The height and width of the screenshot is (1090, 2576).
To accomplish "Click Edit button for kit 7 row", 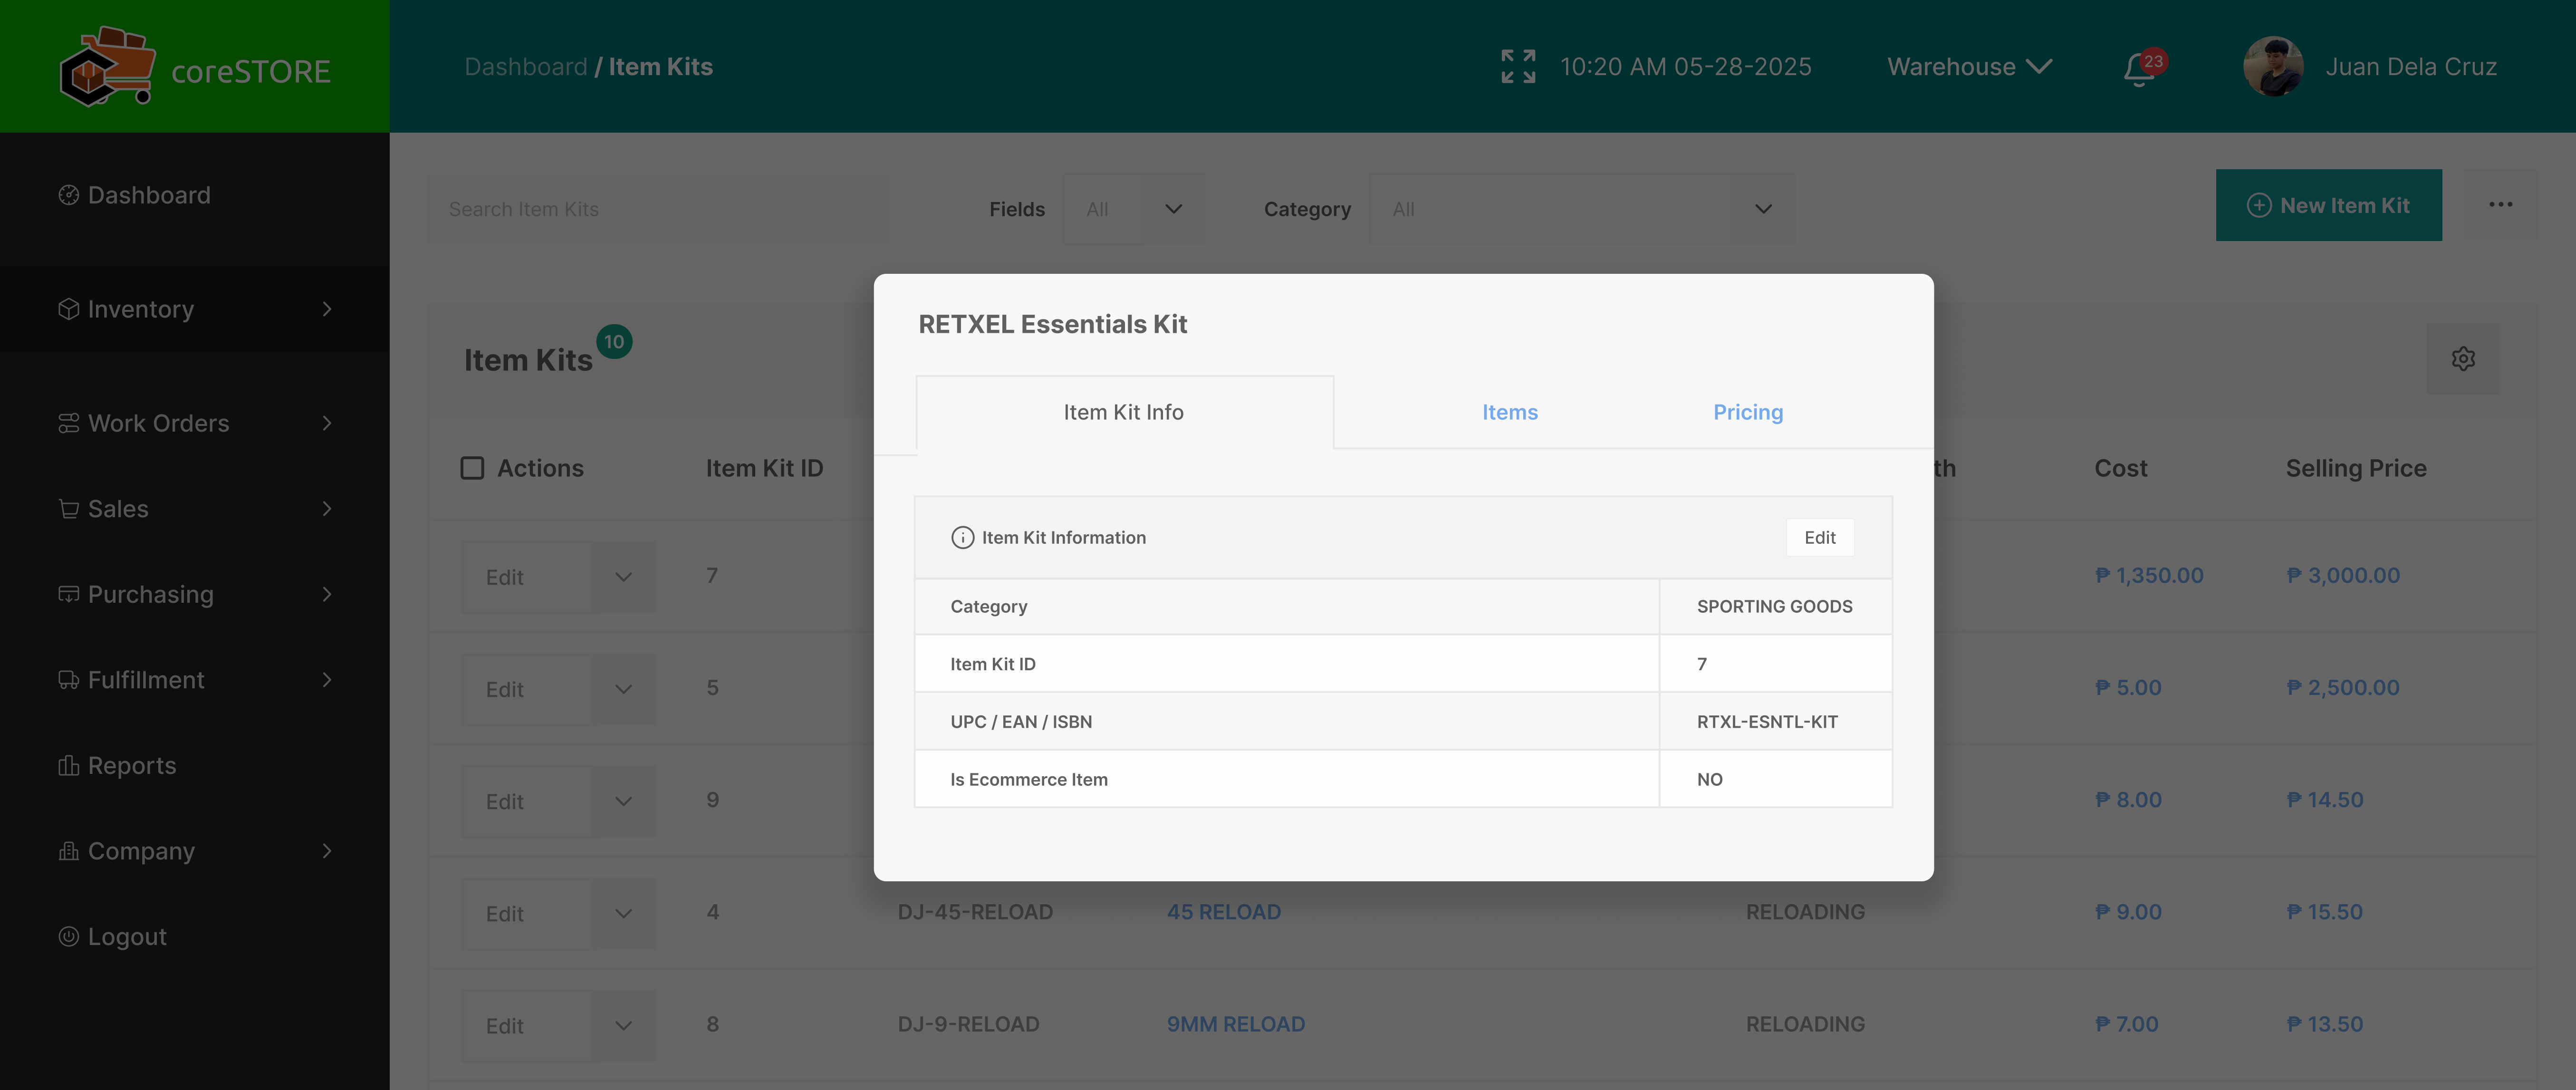I will (x=527, y=577).
